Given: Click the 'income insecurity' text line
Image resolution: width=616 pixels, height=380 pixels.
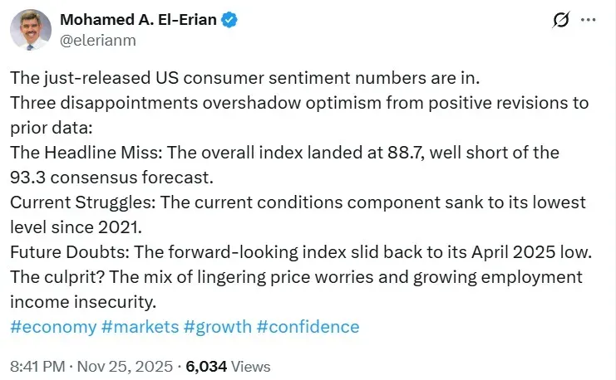Looking at the screenshot, I should click(81, 301).
